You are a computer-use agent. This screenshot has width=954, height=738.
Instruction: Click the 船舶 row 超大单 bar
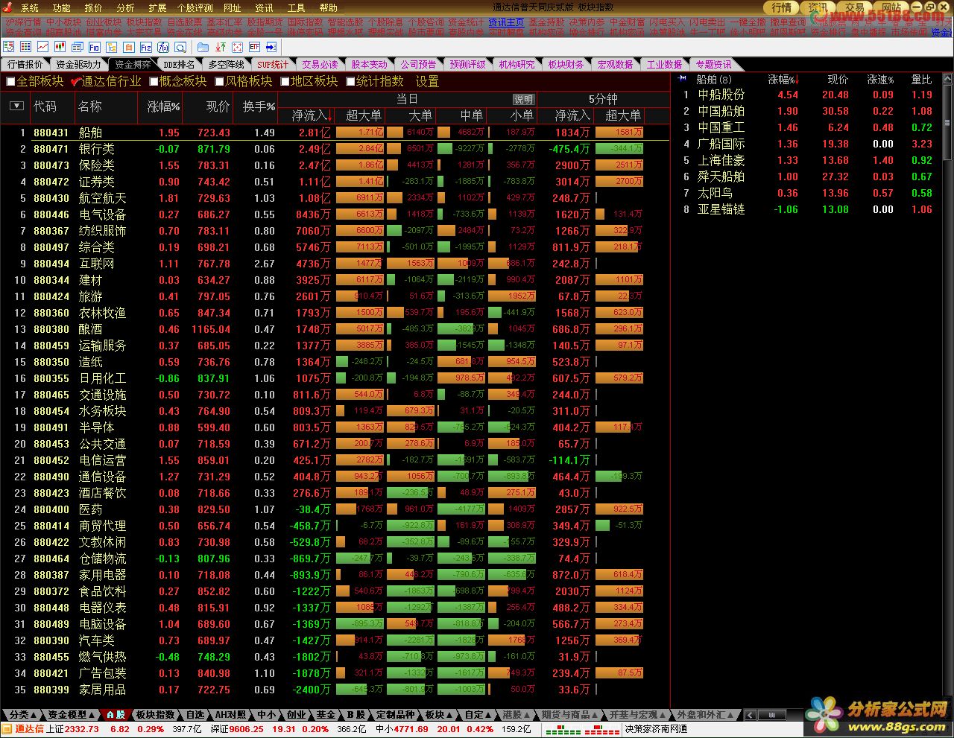pyautogui.click(x=360, y=133)
